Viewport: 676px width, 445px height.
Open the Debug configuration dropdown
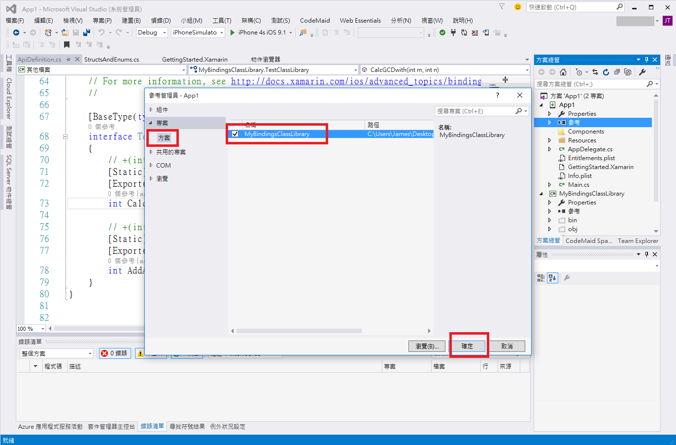click(152, 33)
